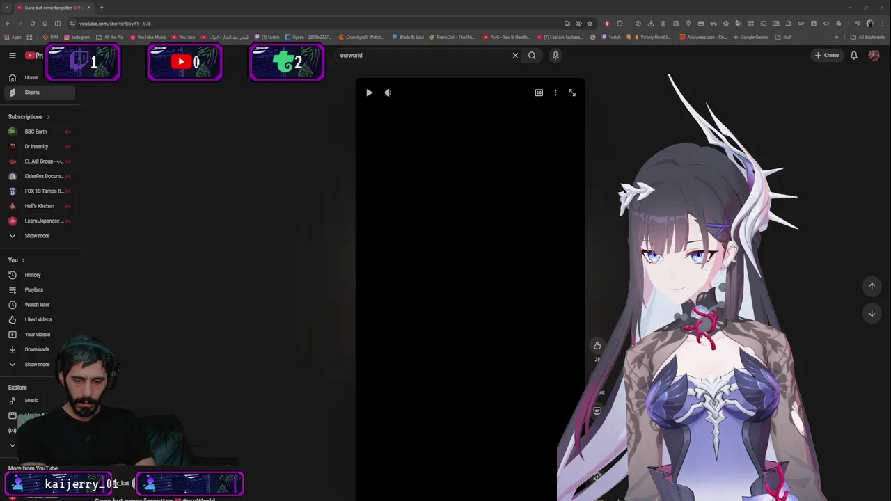Viewport: 891px width, 501px height.
Task: Show hidden bookmarks with double chevron
Action: tap(836, 37)
